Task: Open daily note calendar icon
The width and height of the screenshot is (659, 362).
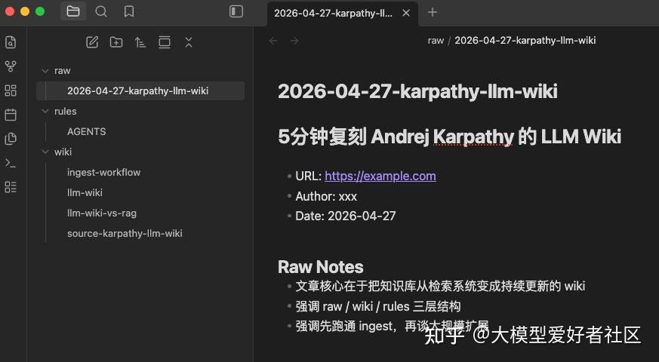Action: (11, 114)
